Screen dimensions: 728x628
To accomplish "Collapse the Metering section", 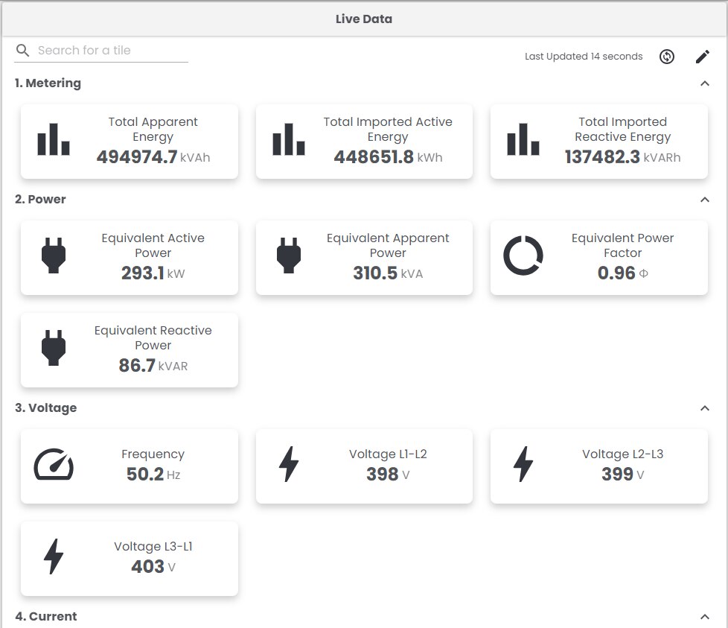I will click(705, 83).
